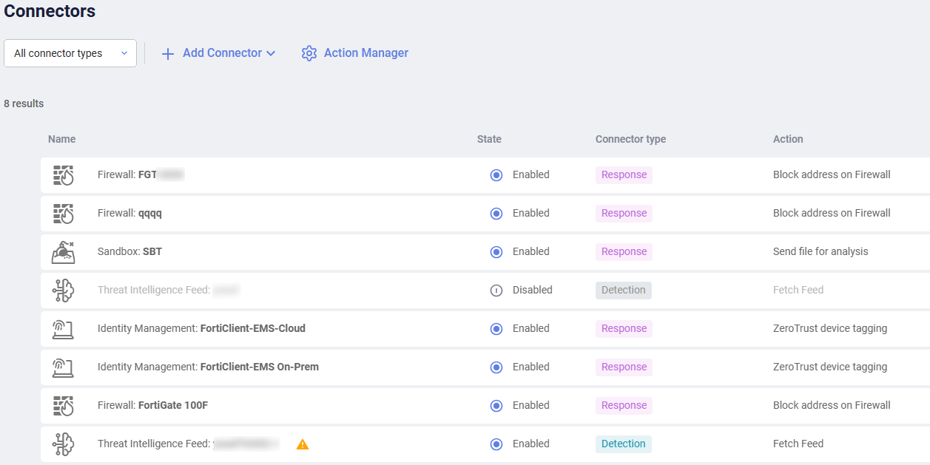This screenshot has width=930, height=465.
Task: Expand the Add Connector dropdown menu
Action: (271, 53)
